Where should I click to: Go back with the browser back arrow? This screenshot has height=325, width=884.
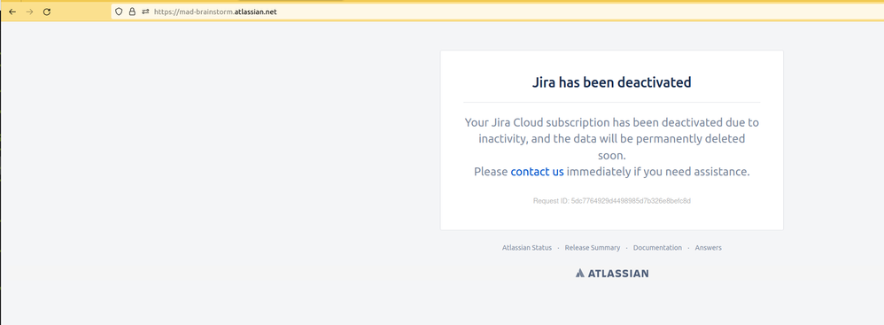pyautogui.click(x=12, y=12)
